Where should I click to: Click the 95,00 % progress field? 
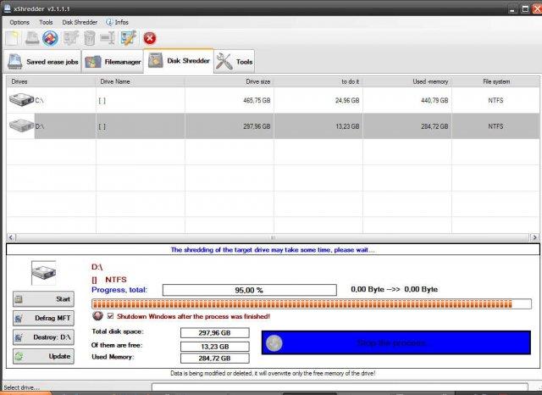click(x=249, y=290)
